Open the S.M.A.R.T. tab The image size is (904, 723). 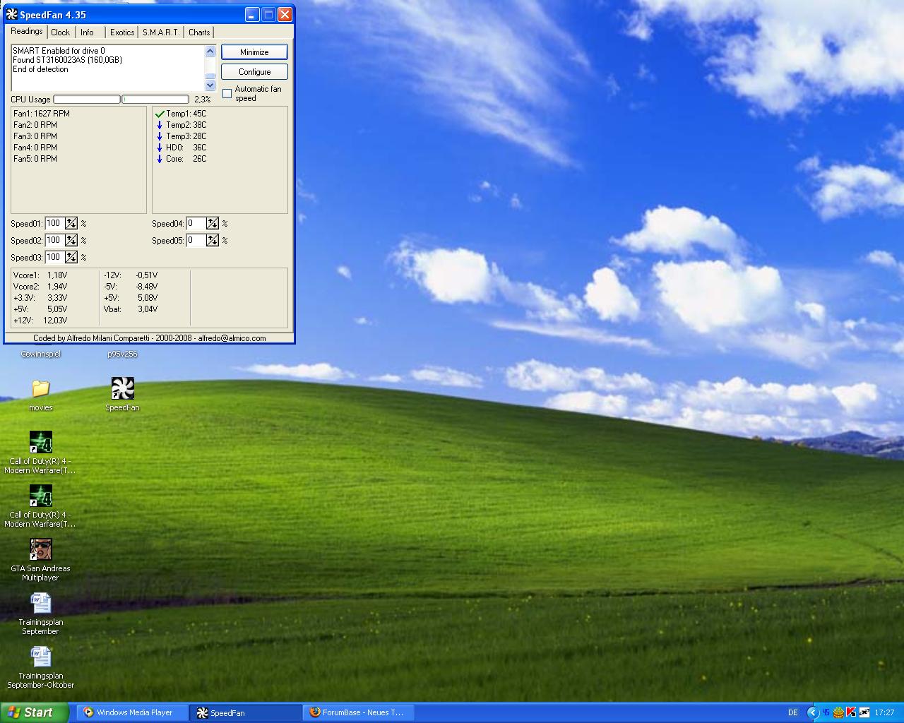161,32
